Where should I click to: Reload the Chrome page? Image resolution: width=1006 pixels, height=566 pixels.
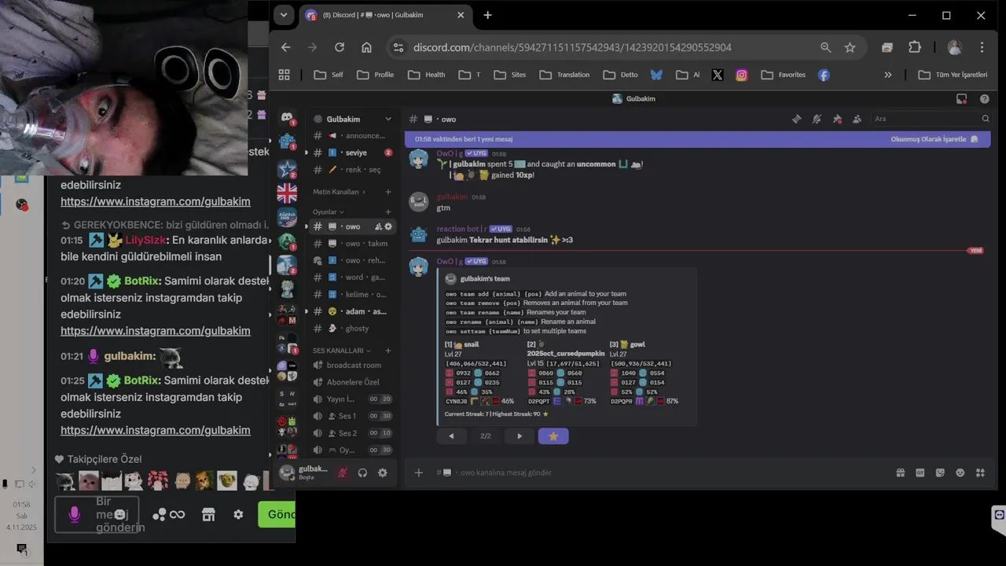pyautogui.click(x=339, y=47)
